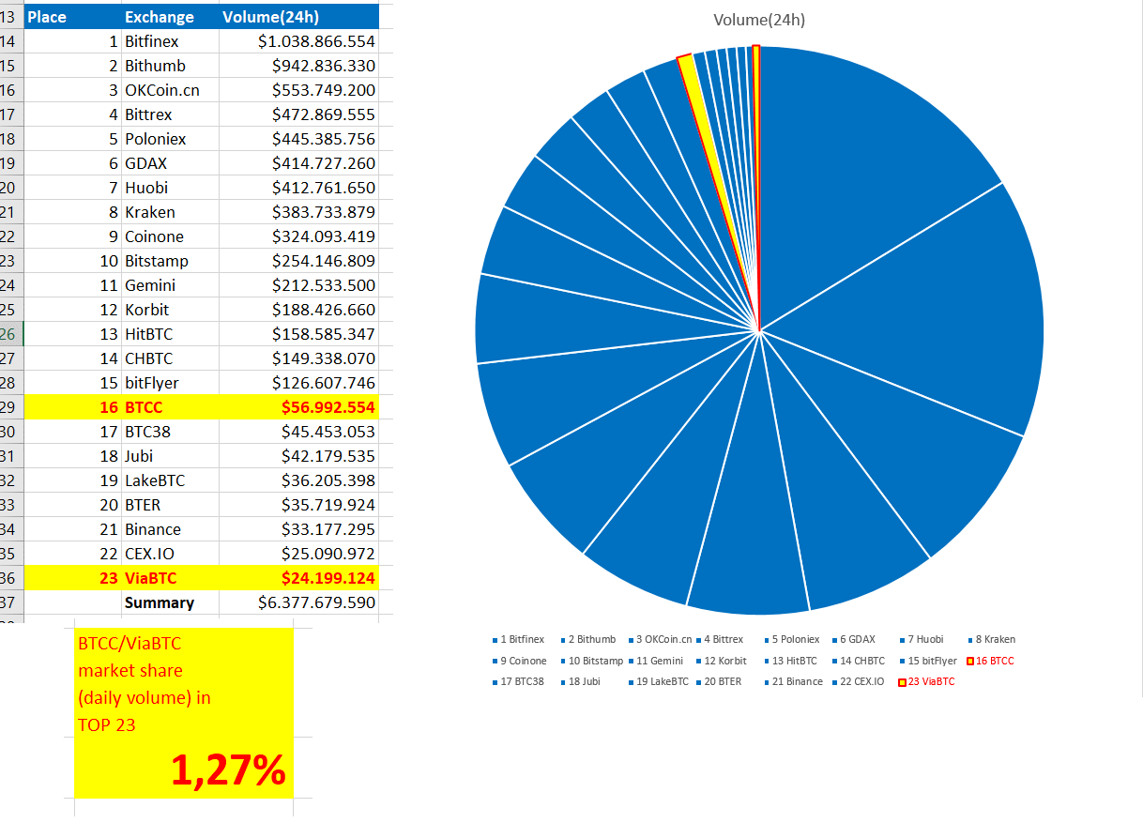1143x838 pixels.
Task: Select the $56.992.554 BTCC volume cell
Action: [x=299, y=407]
